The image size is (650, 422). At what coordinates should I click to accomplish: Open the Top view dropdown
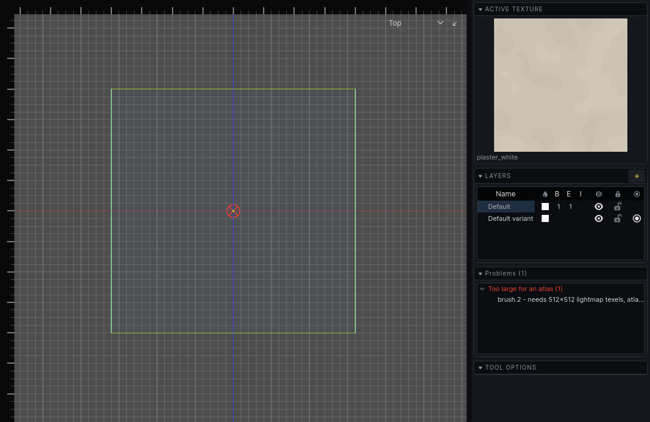(x=416, y=23)
